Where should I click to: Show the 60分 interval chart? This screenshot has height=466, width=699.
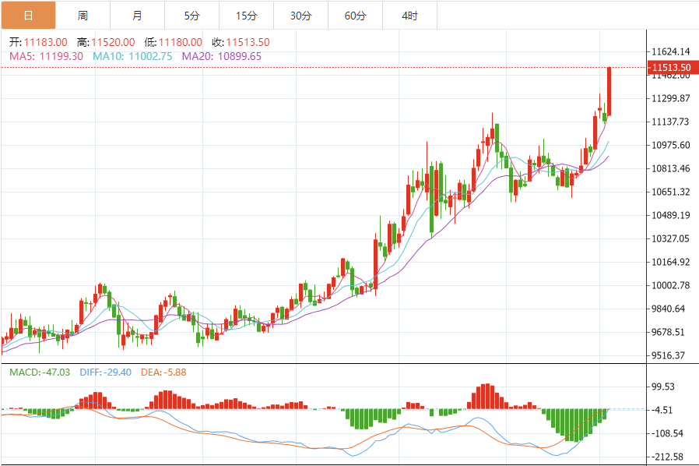(x=355, y=16)
